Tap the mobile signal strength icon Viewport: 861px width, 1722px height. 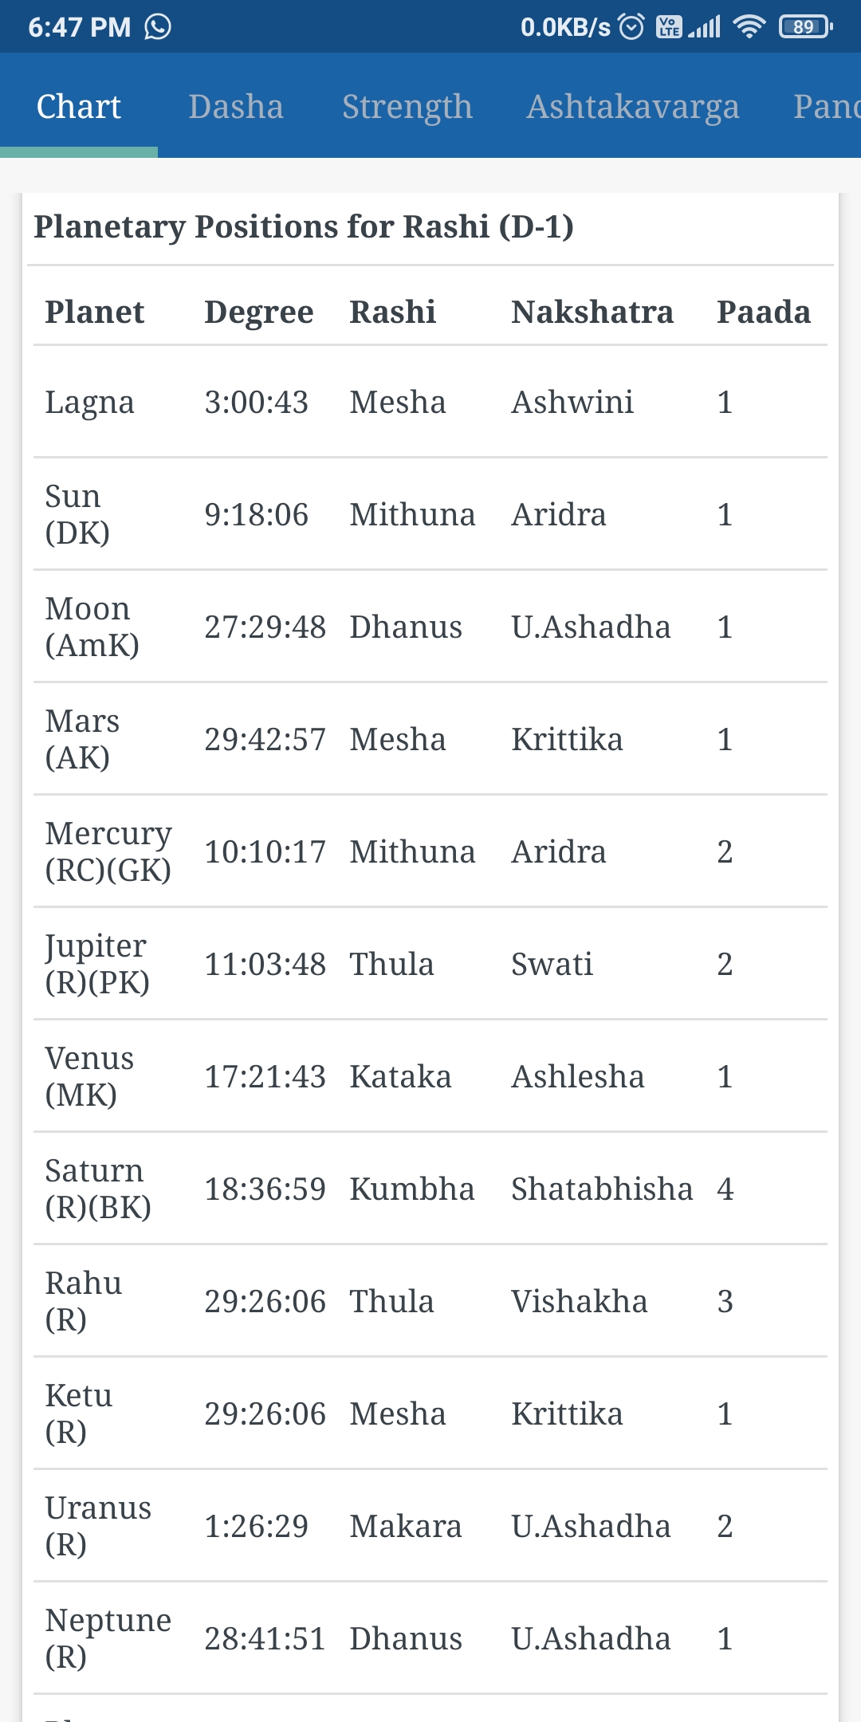705,27
